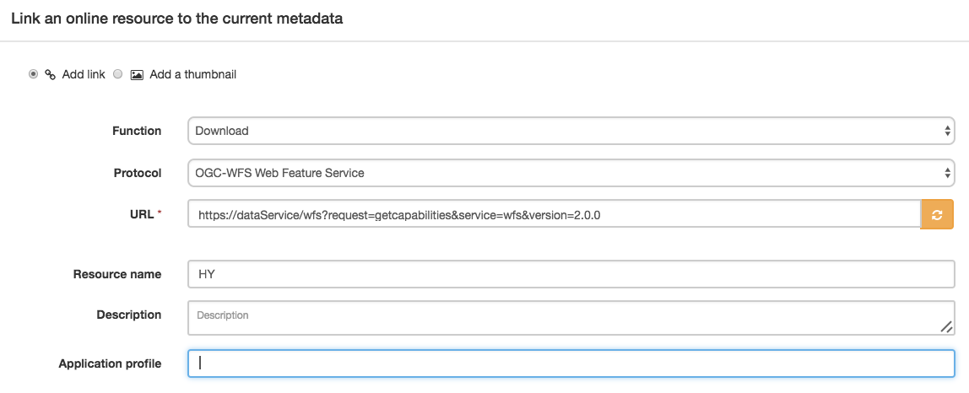Click the arrows at the Protocol select's end
The width and height of the screenshot is (969, 393).
point(947,173)
